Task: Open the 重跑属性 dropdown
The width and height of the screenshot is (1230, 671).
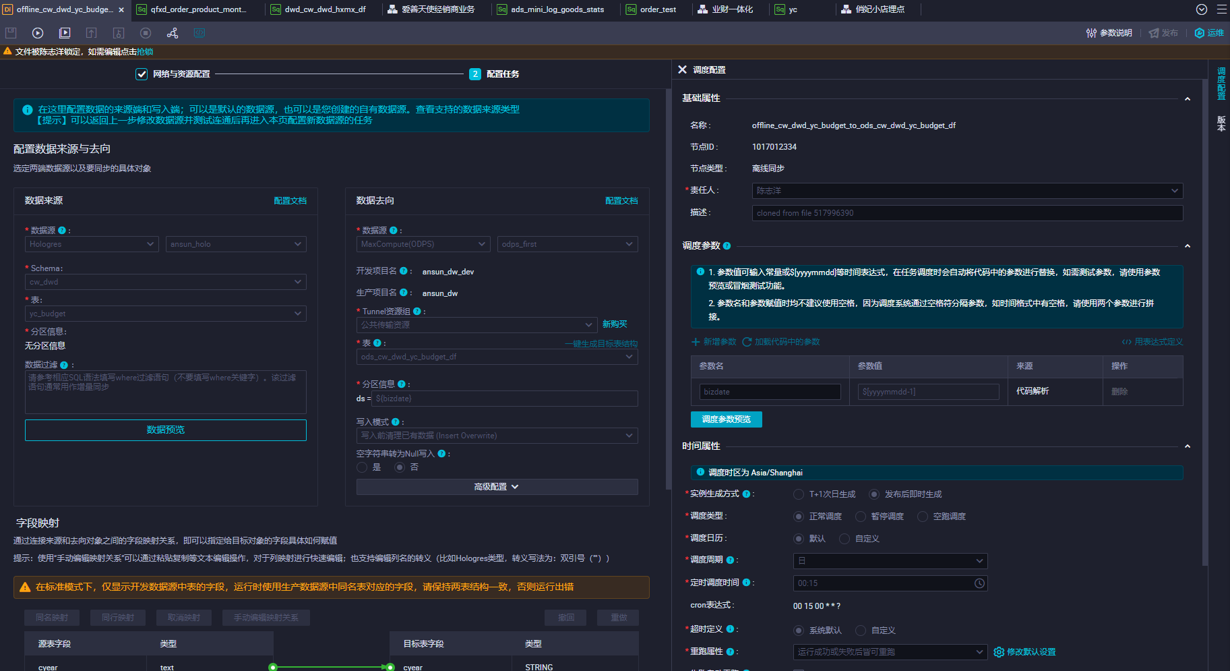Action: coord(890,652)
